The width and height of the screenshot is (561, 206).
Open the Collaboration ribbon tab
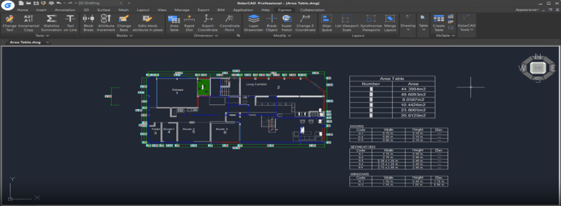click(313, 9)
